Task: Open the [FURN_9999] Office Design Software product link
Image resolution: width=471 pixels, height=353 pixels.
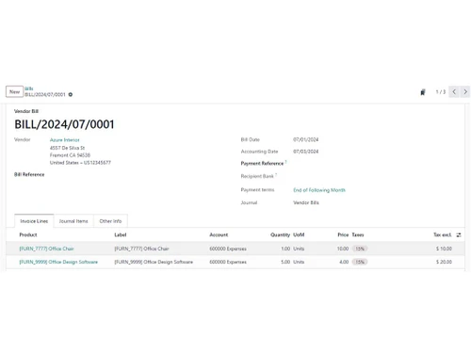Action: point(58,262)
